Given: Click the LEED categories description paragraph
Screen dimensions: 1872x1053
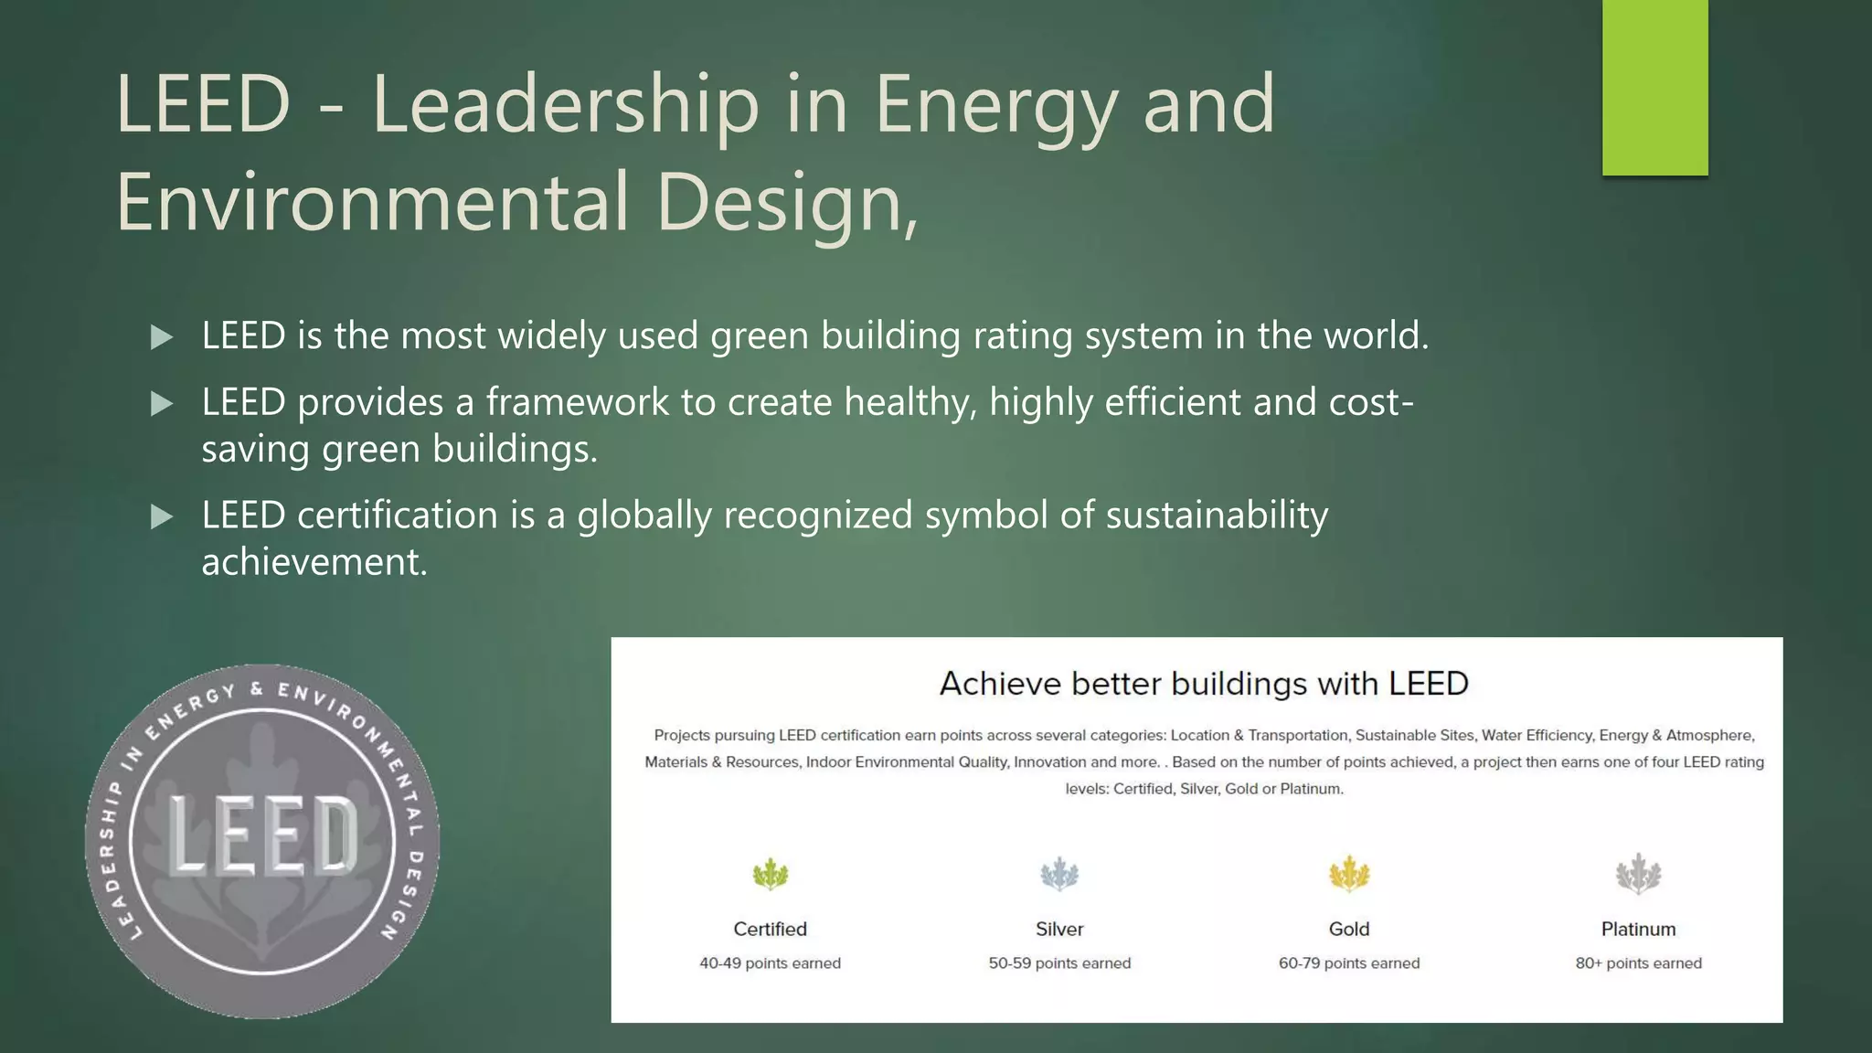Looking at the screenshot, I should click(1203, 761).
